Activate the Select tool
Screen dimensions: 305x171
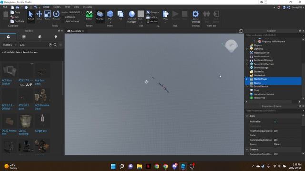(x=30, y=16)
